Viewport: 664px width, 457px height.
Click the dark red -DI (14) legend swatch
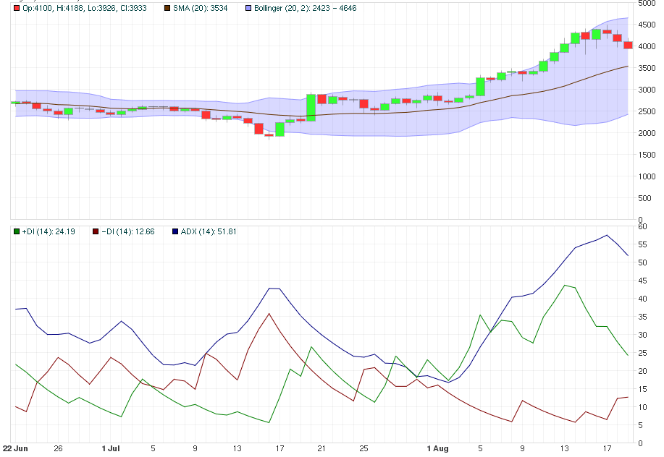click(94, 231)
